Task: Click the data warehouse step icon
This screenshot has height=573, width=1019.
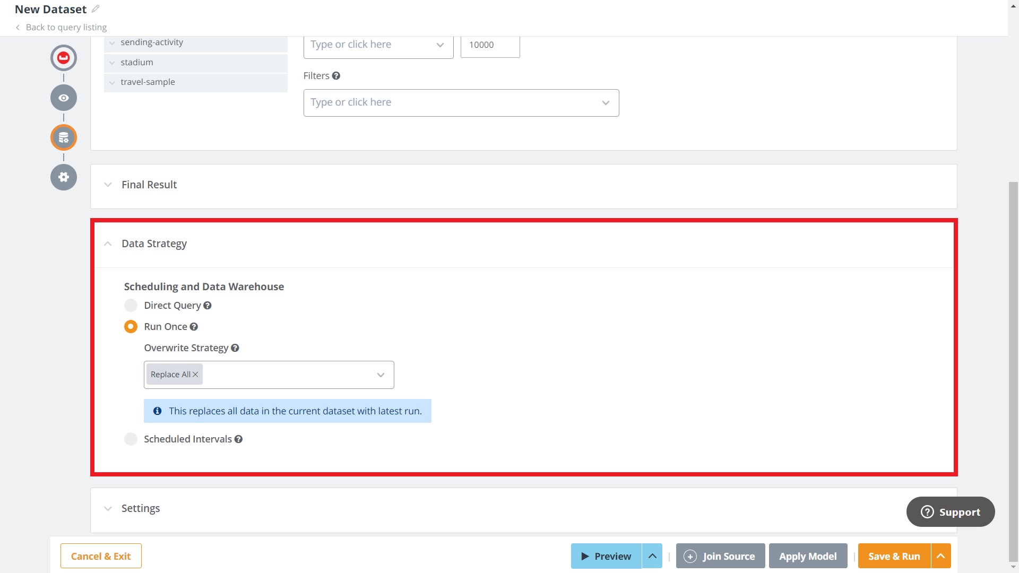Action: click(x=63, y=137)
